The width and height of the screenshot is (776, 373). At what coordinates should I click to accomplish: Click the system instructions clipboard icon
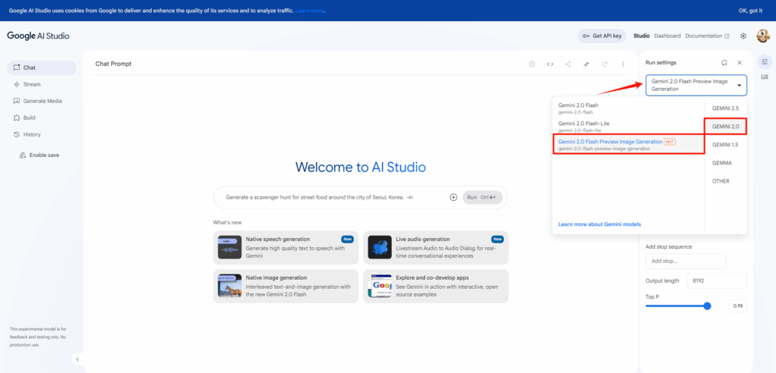tap(531, 64)
